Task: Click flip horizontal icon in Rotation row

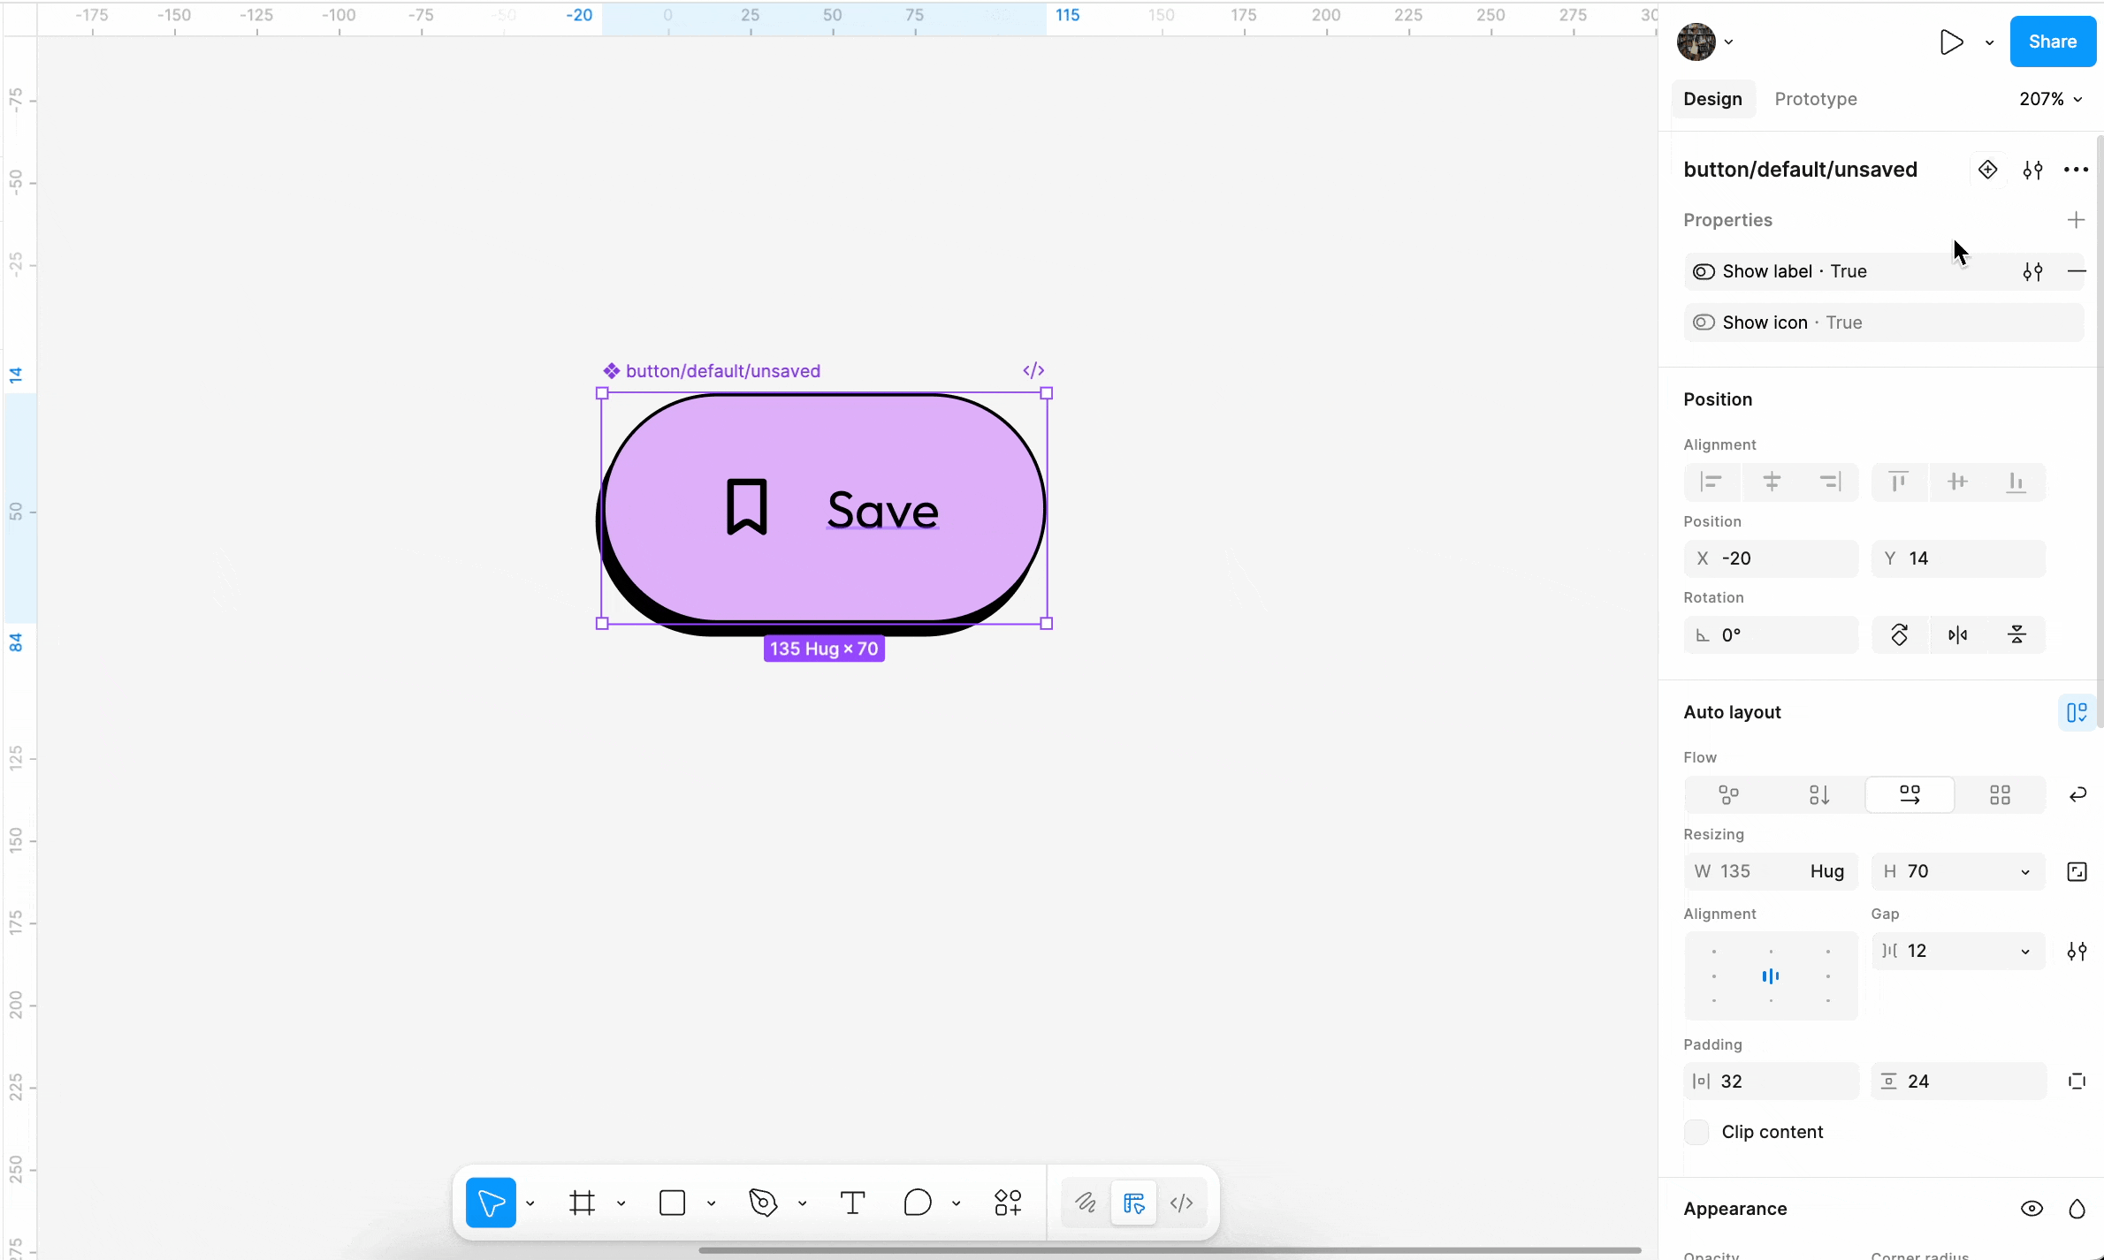Action: coord(1958,634)
